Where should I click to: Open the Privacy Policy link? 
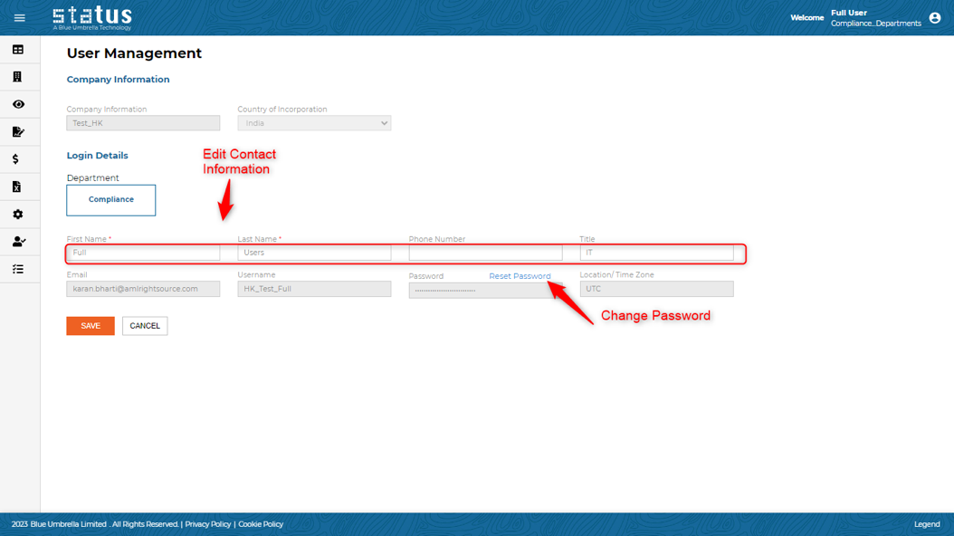pos(208,524)
